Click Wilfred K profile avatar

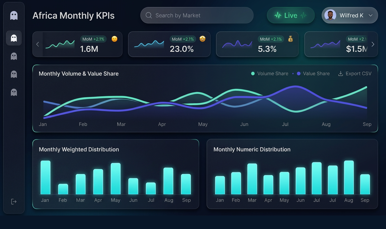tap(330, 15)
